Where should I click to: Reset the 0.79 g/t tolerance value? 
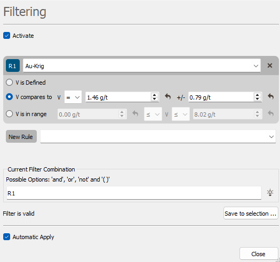(x=271, y=97)
